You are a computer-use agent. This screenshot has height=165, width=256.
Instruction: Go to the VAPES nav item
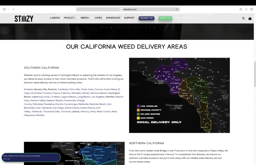(98, 18)
